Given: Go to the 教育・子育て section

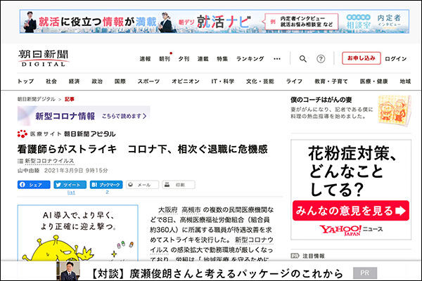Looking at the screenshot, I should point(331,81).
